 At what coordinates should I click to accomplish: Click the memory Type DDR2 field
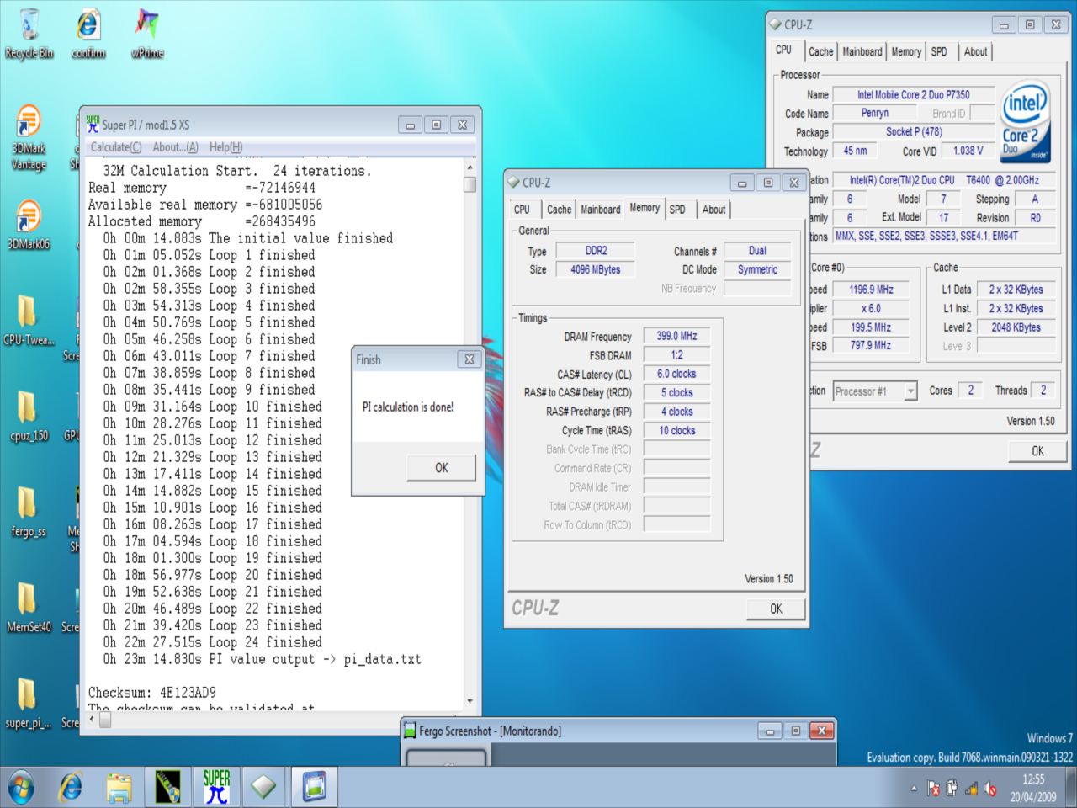click(595, 251)
